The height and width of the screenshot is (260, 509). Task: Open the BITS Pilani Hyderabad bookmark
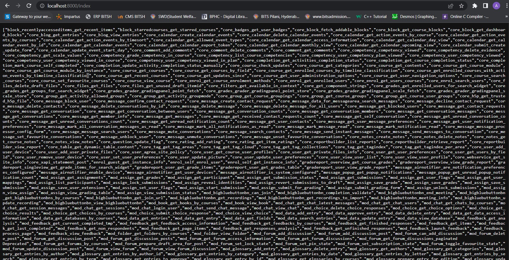[276, 16]
